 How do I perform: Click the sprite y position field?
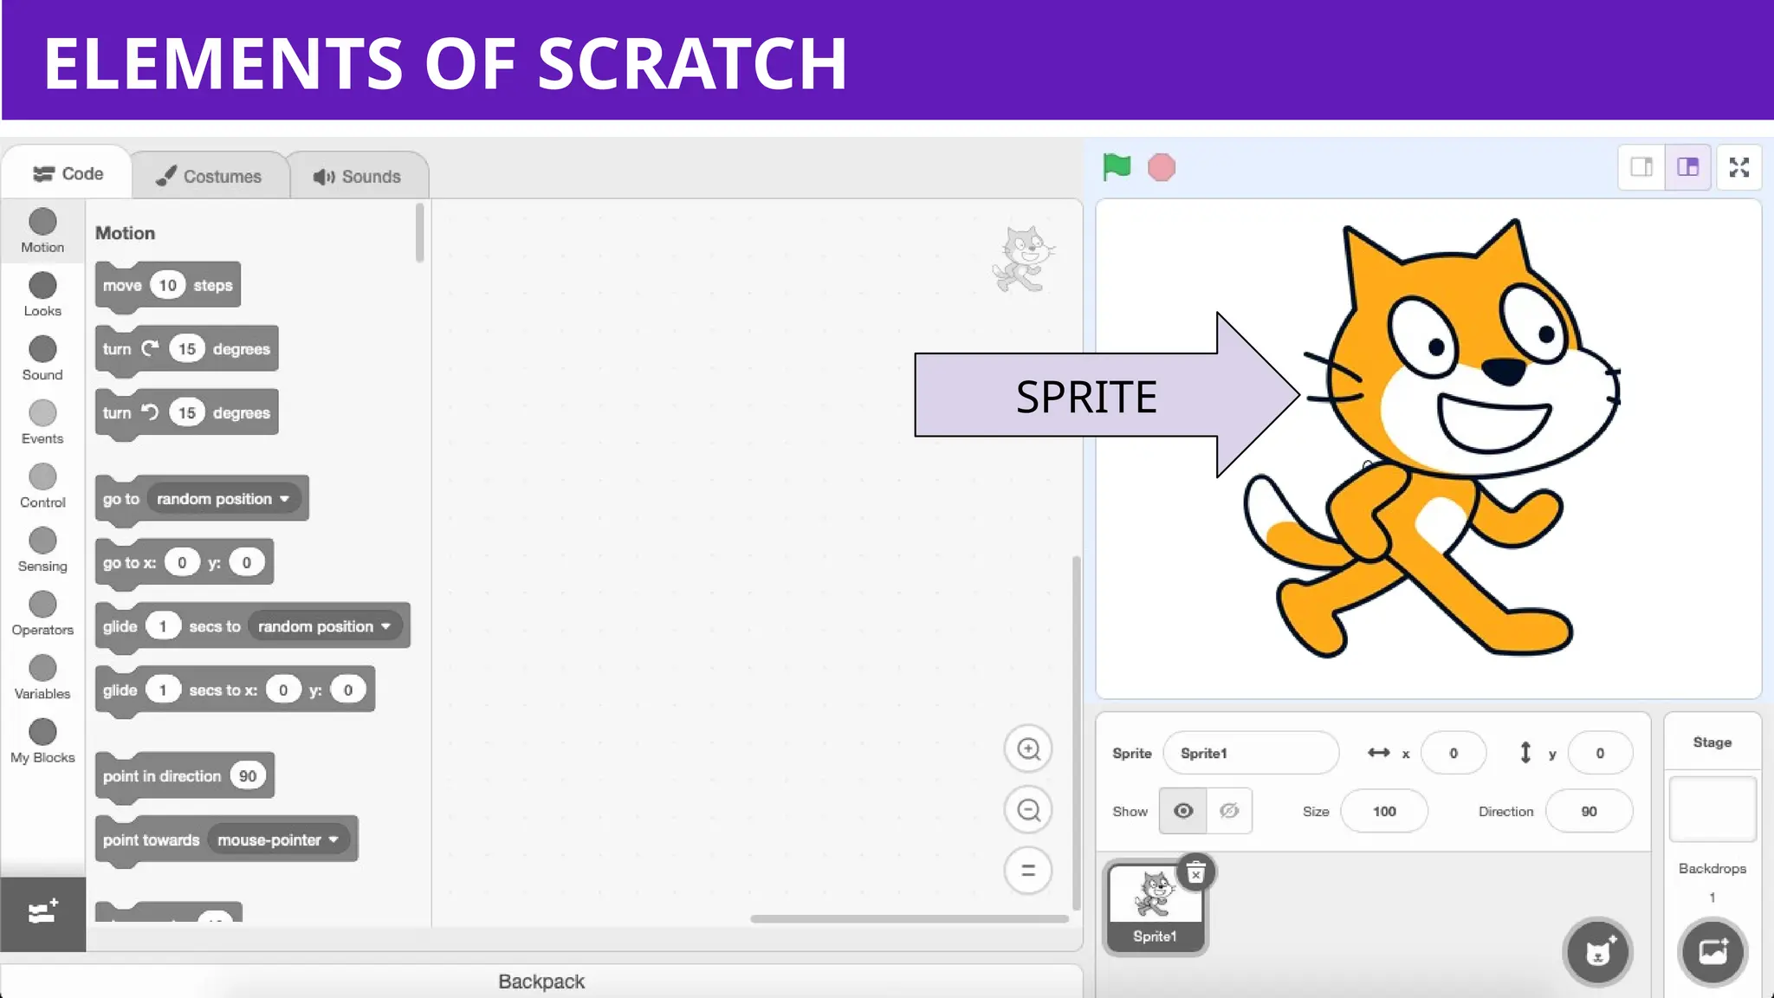[x=1600, y=753]
